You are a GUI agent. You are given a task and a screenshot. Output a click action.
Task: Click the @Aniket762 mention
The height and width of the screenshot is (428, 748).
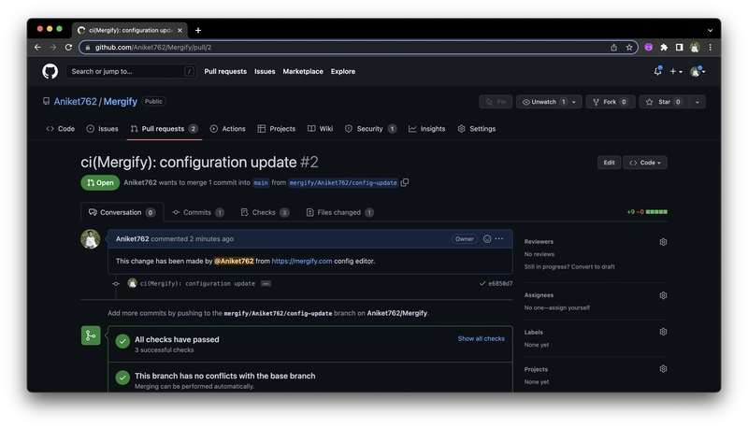[x=234, y=261]
